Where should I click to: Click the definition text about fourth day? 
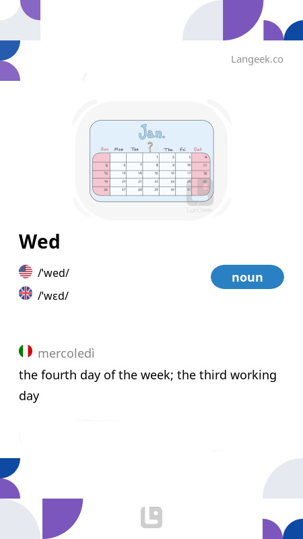(147, 385)
